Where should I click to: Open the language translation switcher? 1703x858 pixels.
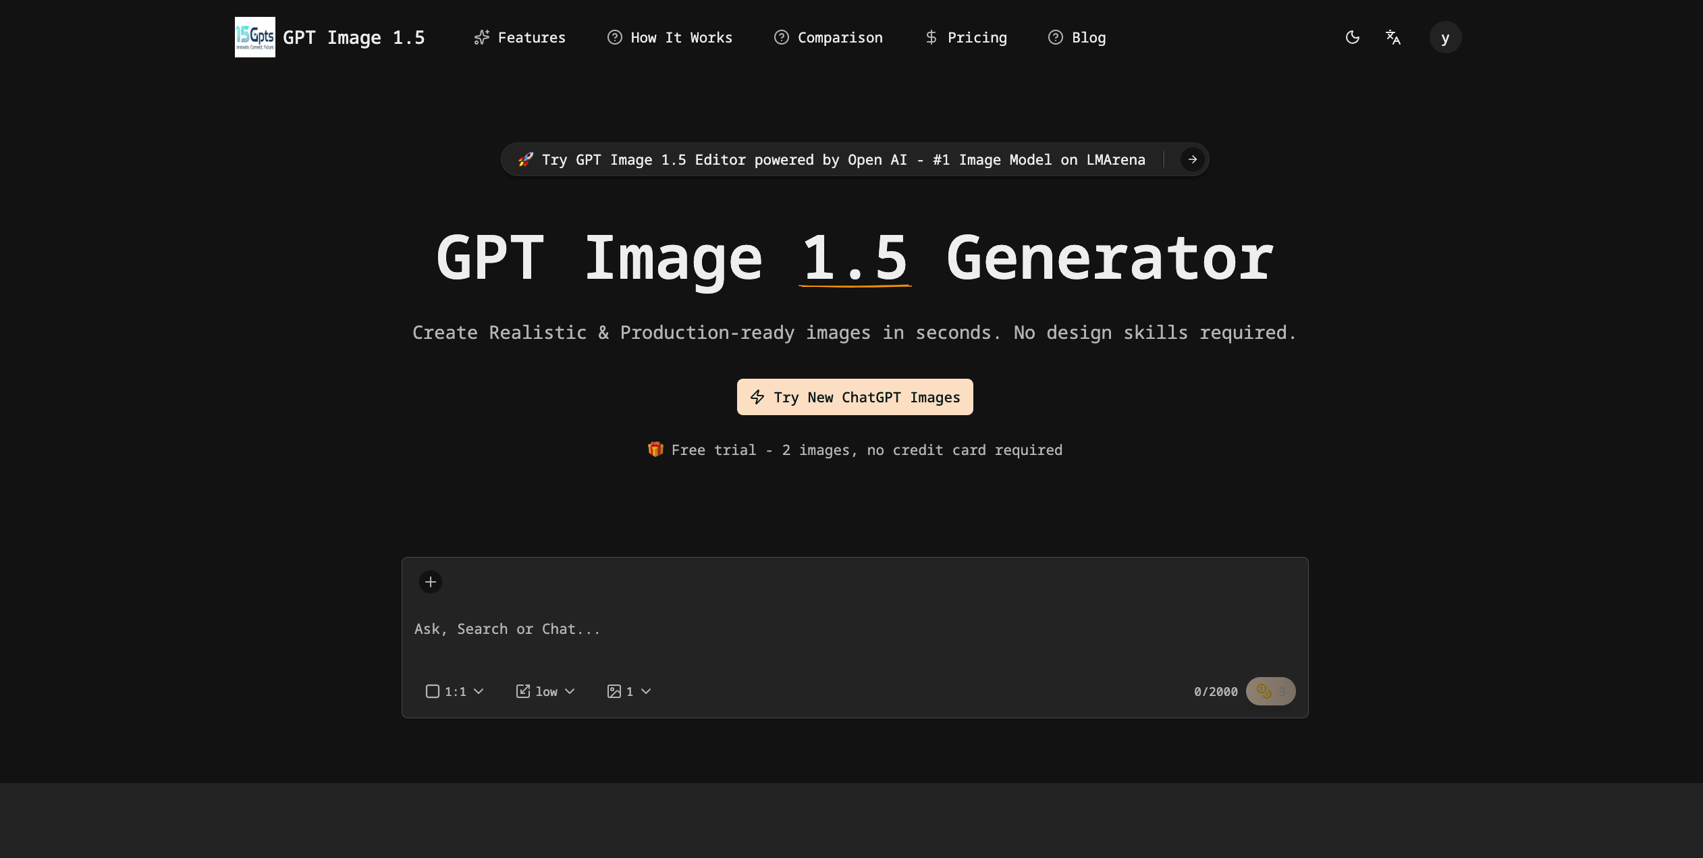(1393, 37)
